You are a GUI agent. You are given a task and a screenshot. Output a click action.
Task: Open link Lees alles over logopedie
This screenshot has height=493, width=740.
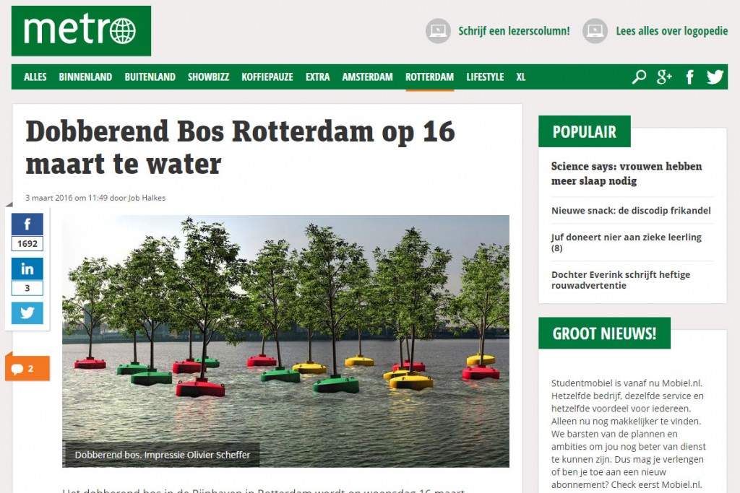click(671, 31)
